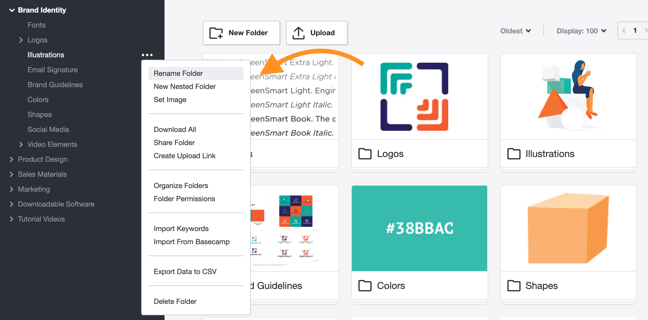648x320 pixels.
Task: Open the three-dots menu beside Illustrations
Action: point(147,55)
